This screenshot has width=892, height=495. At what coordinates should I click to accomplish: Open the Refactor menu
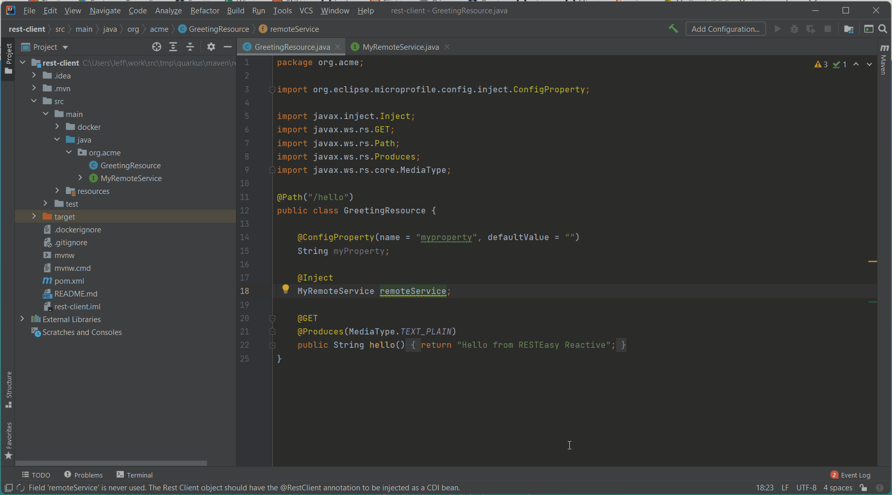205,10
